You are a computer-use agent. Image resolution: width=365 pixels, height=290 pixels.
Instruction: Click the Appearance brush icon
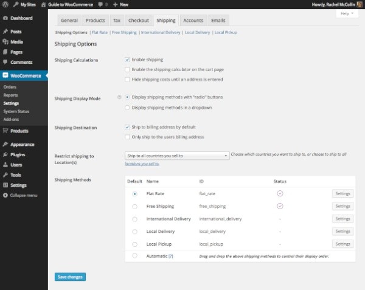[5, 144]
